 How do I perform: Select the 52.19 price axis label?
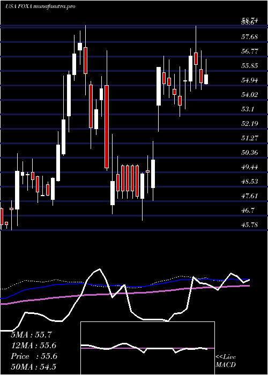tap(250, 123)
